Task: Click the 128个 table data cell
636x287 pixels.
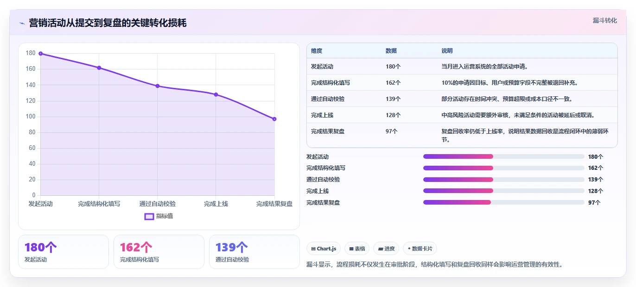Action: pos(393,115)
